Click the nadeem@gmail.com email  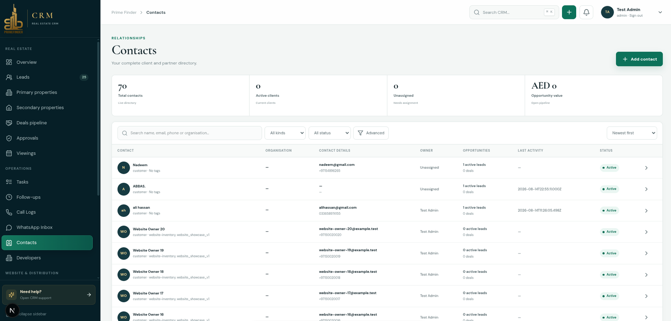337,165
